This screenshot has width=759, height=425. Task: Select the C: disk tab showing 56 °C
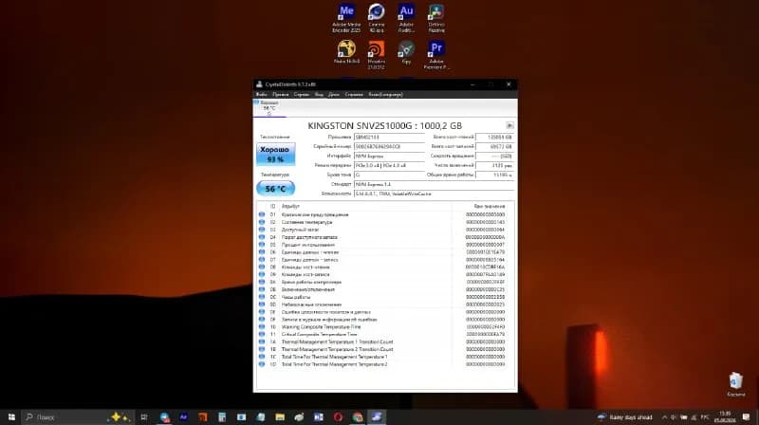tap(269, 108)
